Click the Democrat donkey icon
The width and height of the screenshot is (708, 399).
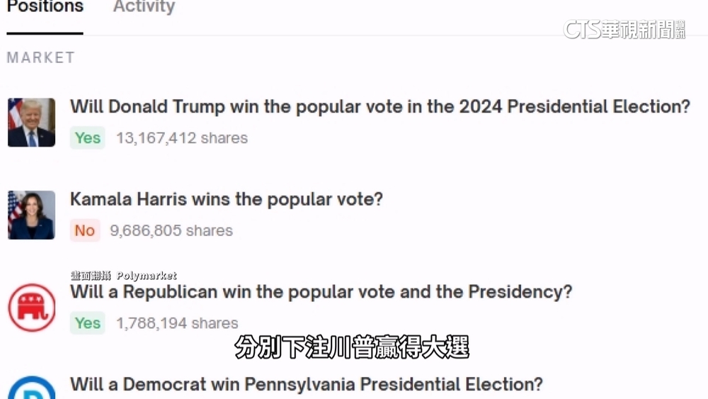(x=31, y=388)
